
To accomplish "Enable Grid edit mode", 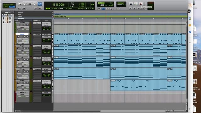I will (12, 7).
